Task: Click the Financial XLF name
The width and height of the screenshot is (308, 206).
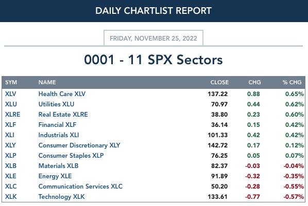Action: (x=57, y=125)
